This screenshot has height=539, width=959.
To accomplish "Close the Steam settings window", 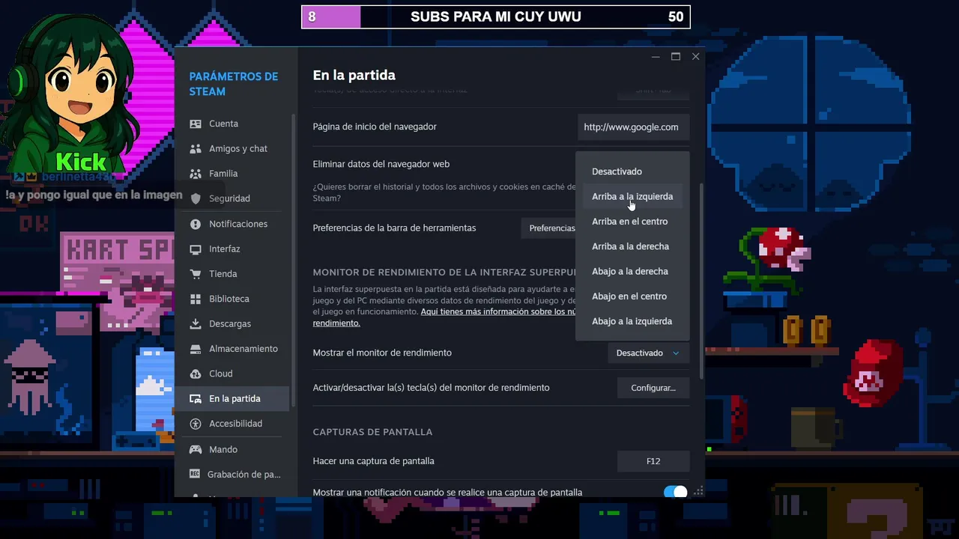I will coord(695,57).
